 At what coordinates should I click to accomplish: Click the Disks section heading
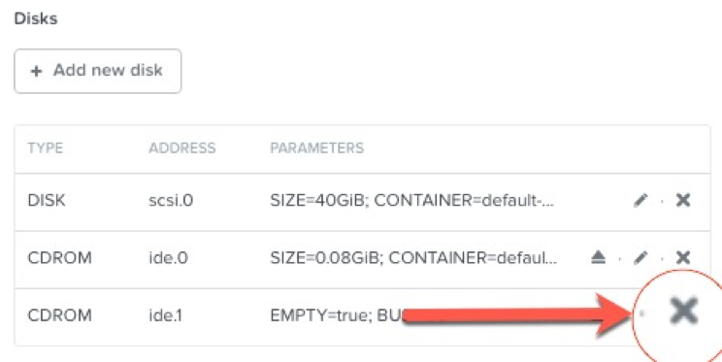click(x=36, y=18)
